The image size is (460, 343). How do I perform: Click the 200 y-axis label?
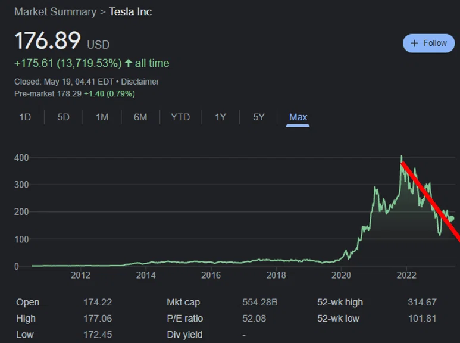(x=21, y=212)
